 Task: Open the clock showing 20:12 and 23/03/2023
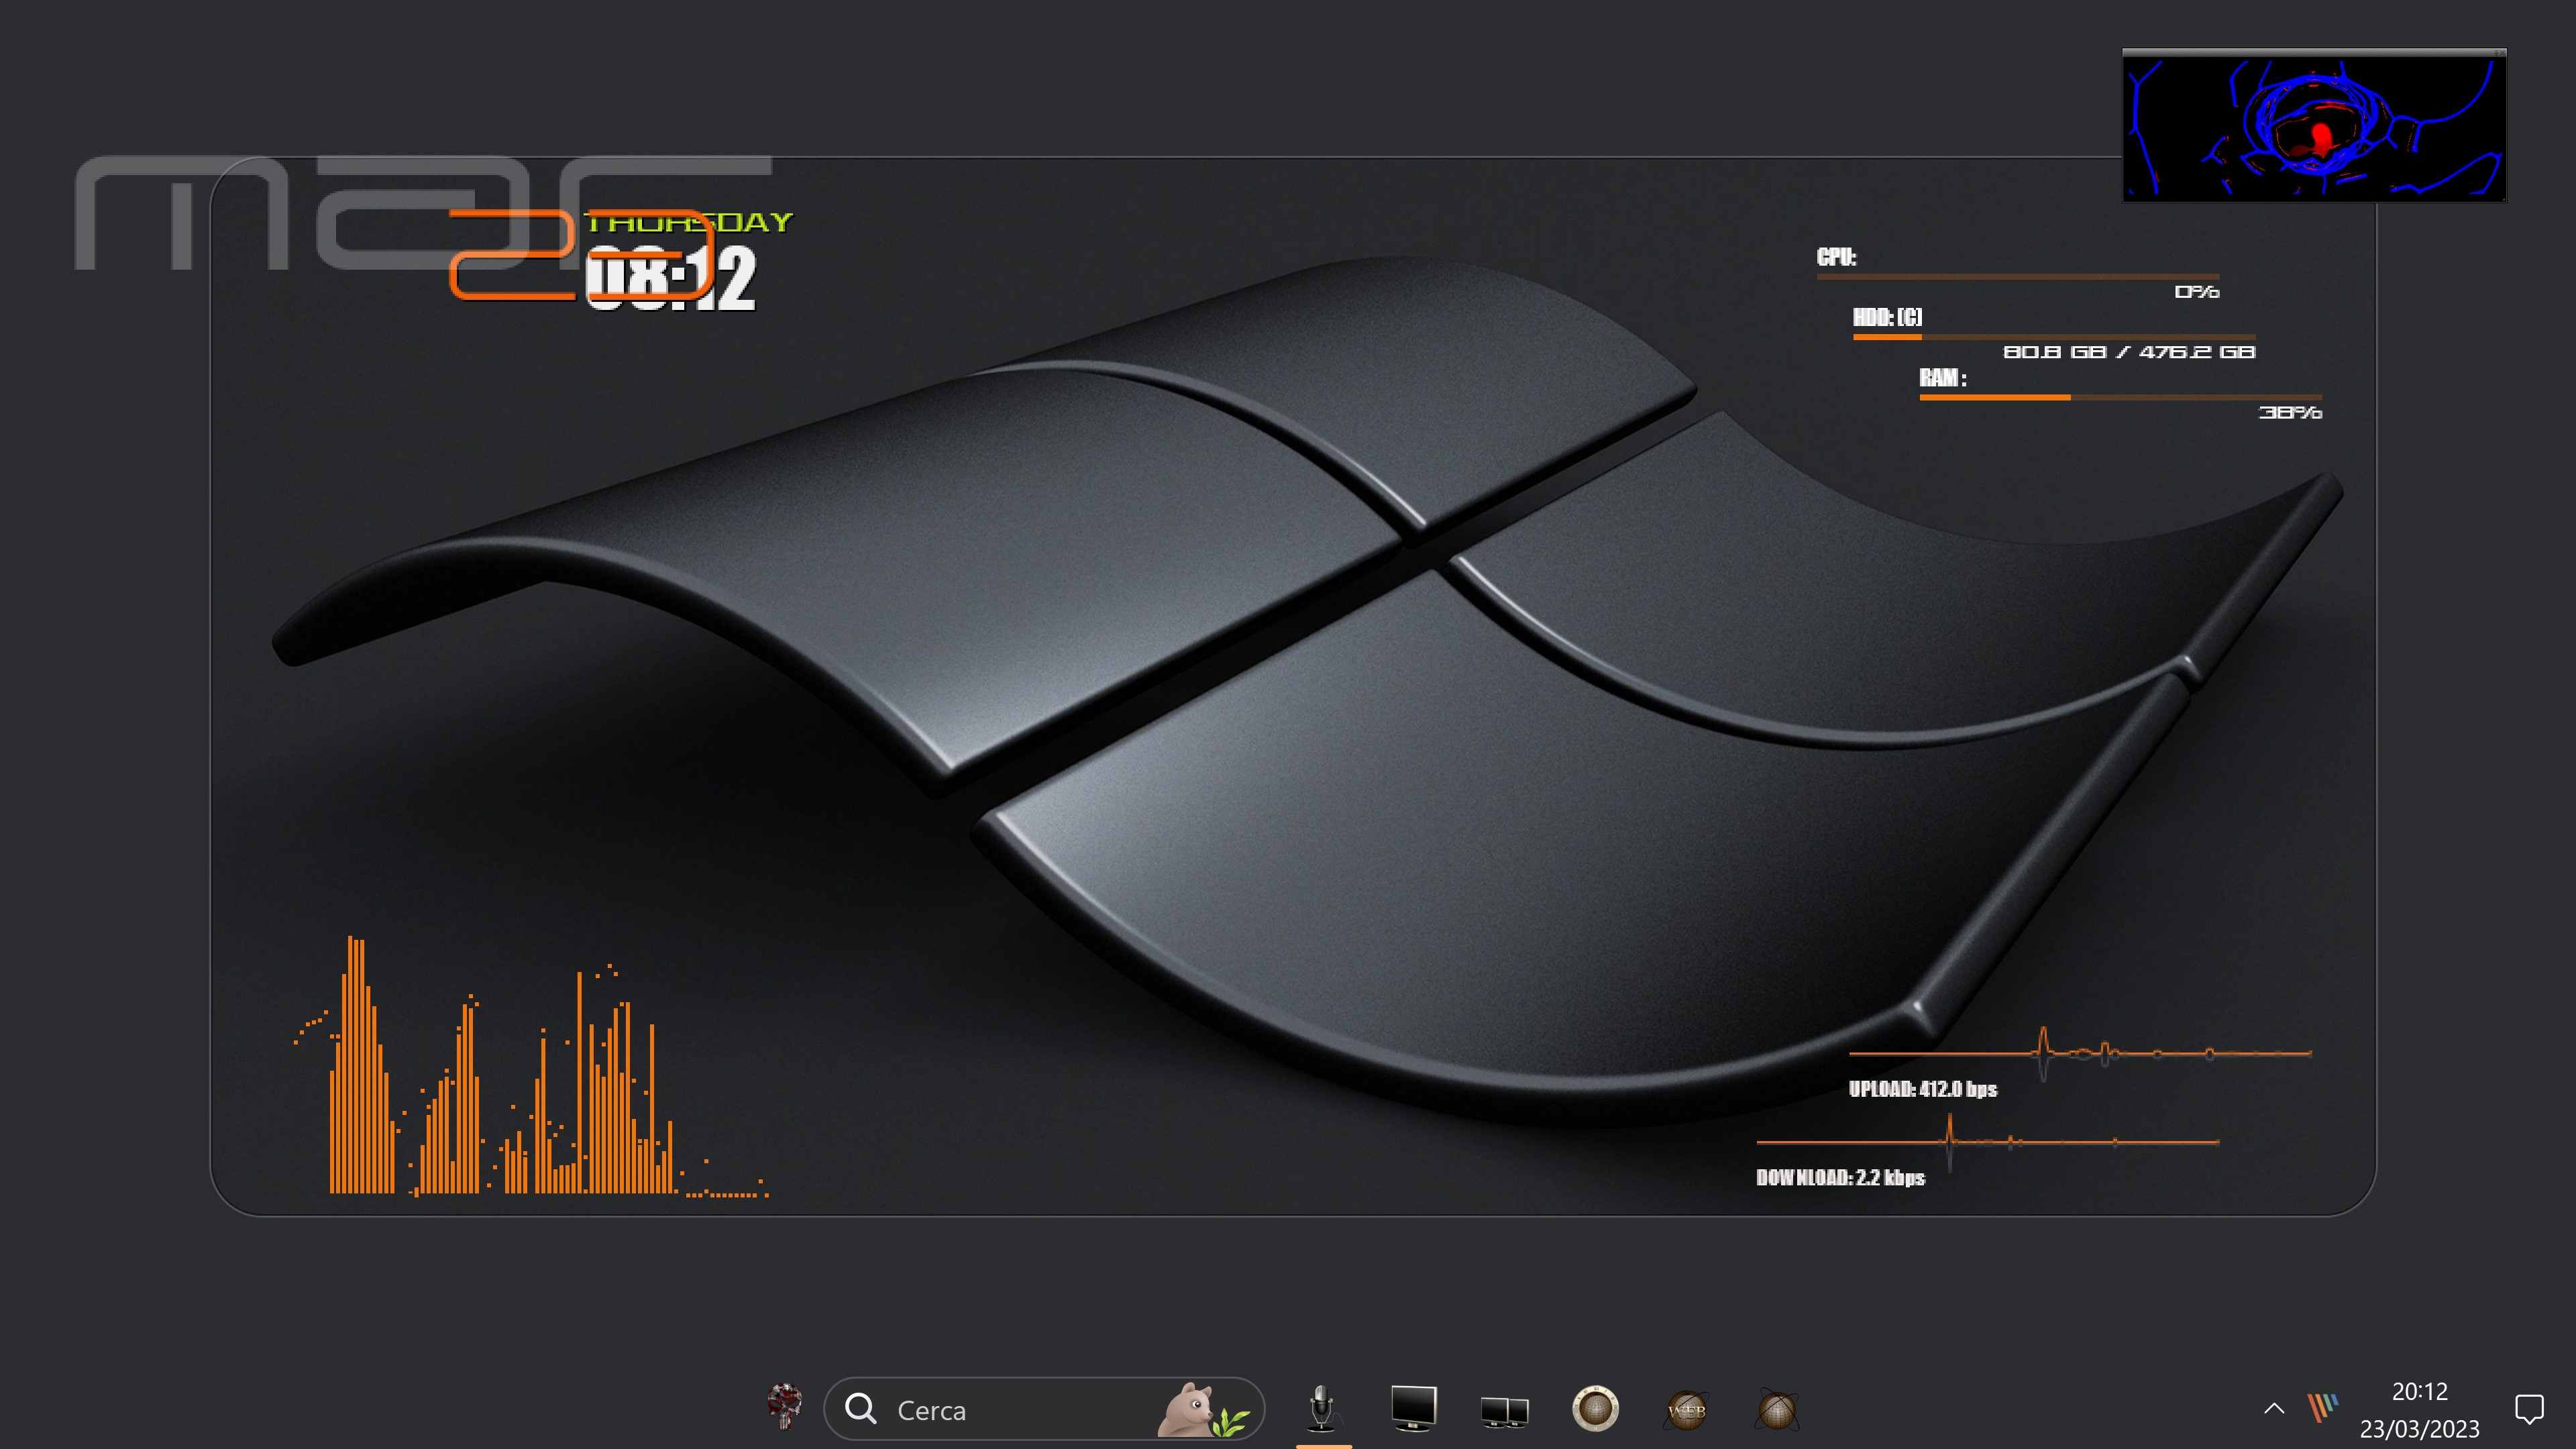click(x=2419, y=1410)
